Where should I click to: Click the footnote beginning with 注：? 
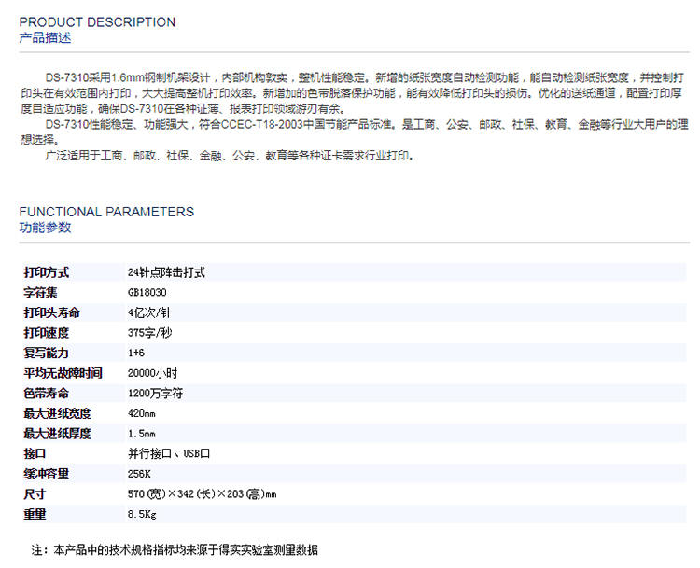coord(175,550)
